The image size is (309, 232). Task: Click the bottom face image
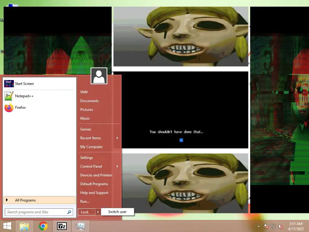point(185,183)
